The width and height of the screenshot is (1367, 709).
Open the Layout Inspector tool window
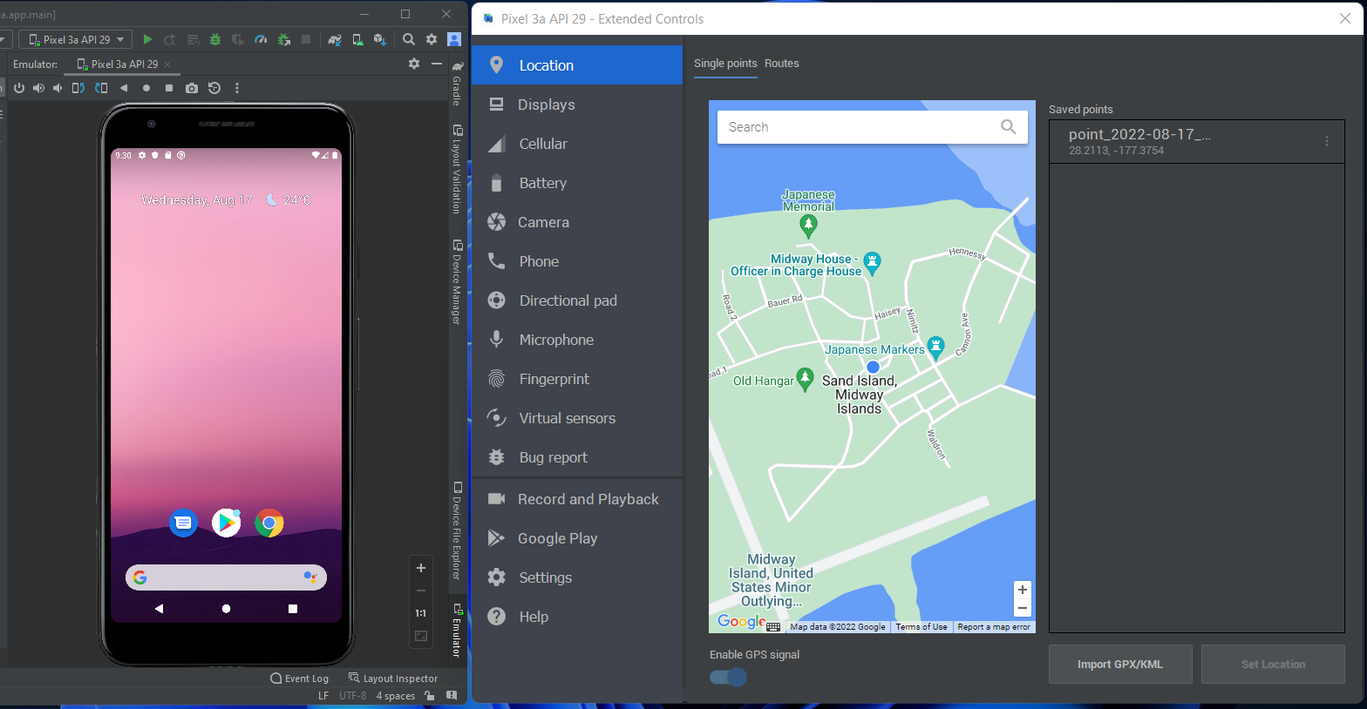[x=393, y=679]
